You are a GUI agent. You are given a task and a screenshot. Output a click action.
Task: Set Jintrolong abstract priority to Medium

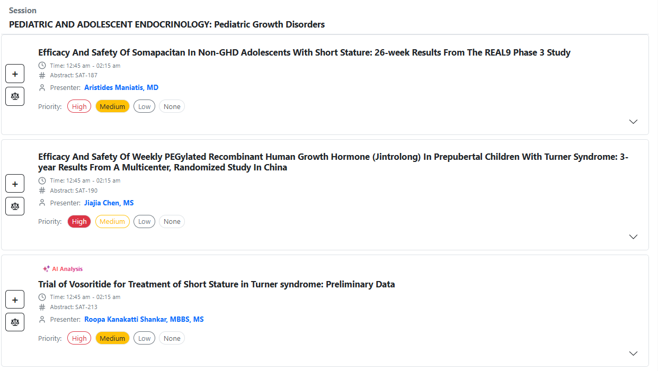pyautogui.click(x=112, y=222)
